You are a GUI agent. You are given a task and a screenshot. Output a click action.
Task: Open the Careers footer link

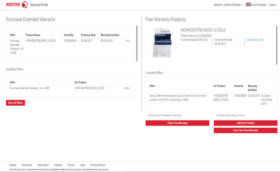point(13,165)
